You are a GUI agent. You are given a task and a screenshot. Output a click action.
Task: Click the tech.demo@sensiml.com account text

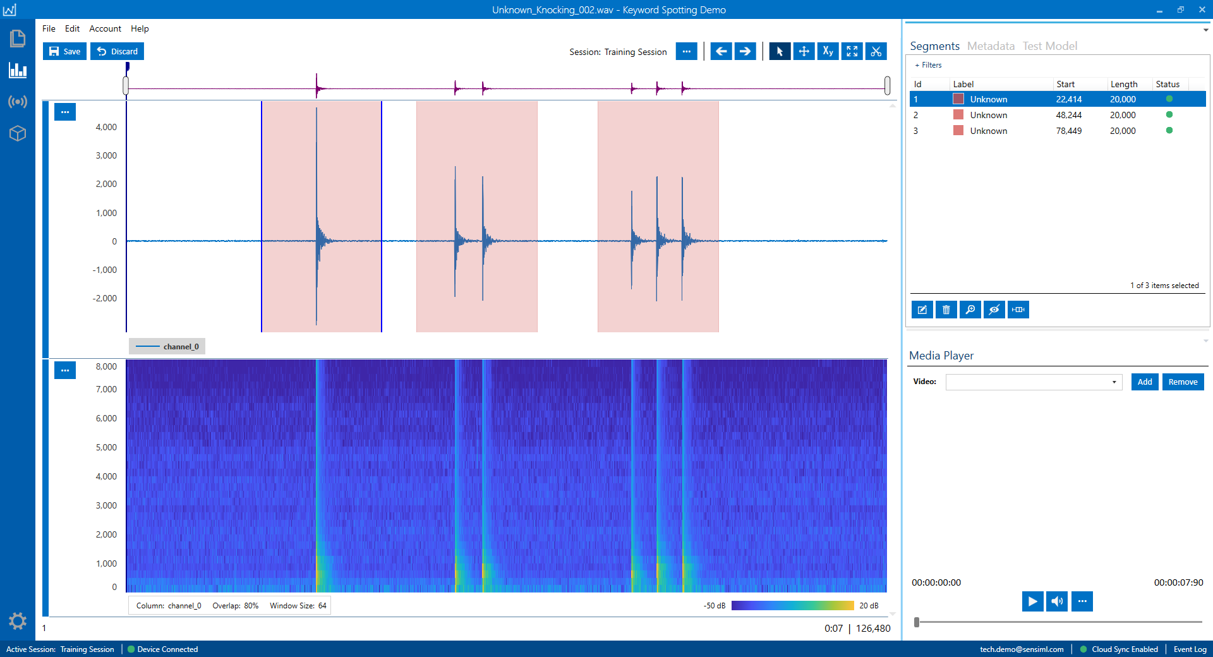(x=1022, y=649)
